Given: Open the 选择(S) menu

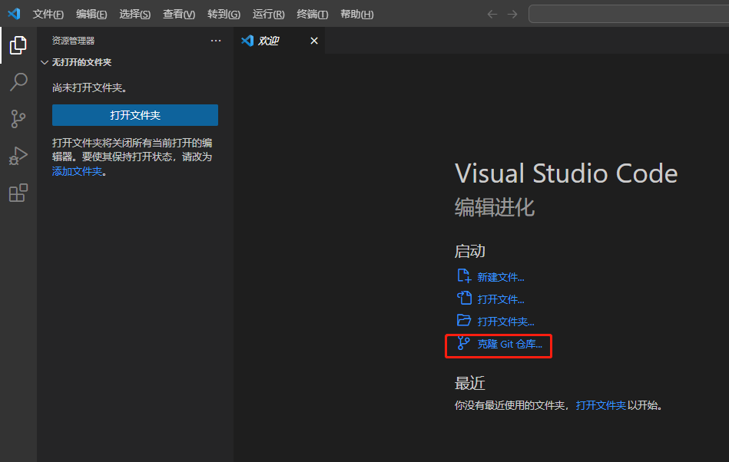Looking at the screenshot, I should 135,15.
